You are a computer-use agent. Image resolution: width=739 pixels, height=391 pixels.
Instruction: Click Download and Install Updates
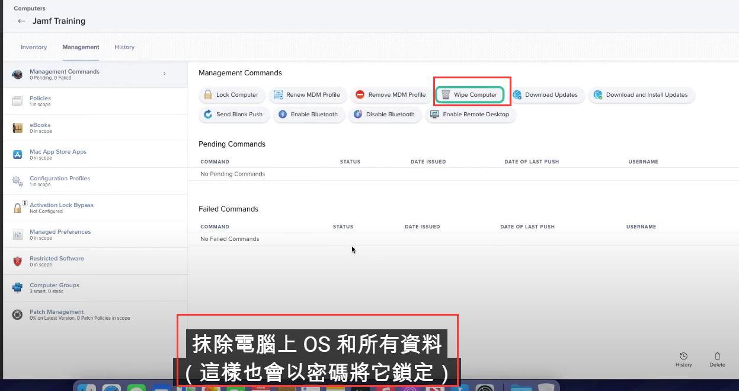pos(641,95)
